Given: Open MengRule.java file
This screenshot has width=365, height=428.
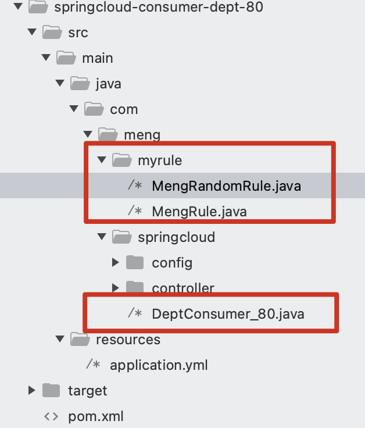Looking at the screenshot, I should (x=199, y=212).
